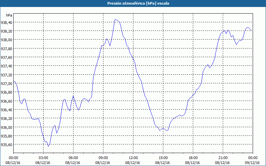Screen dimensions: 266x166
Task: Click the 12:00 time axis label
Action: pos(133,158)
